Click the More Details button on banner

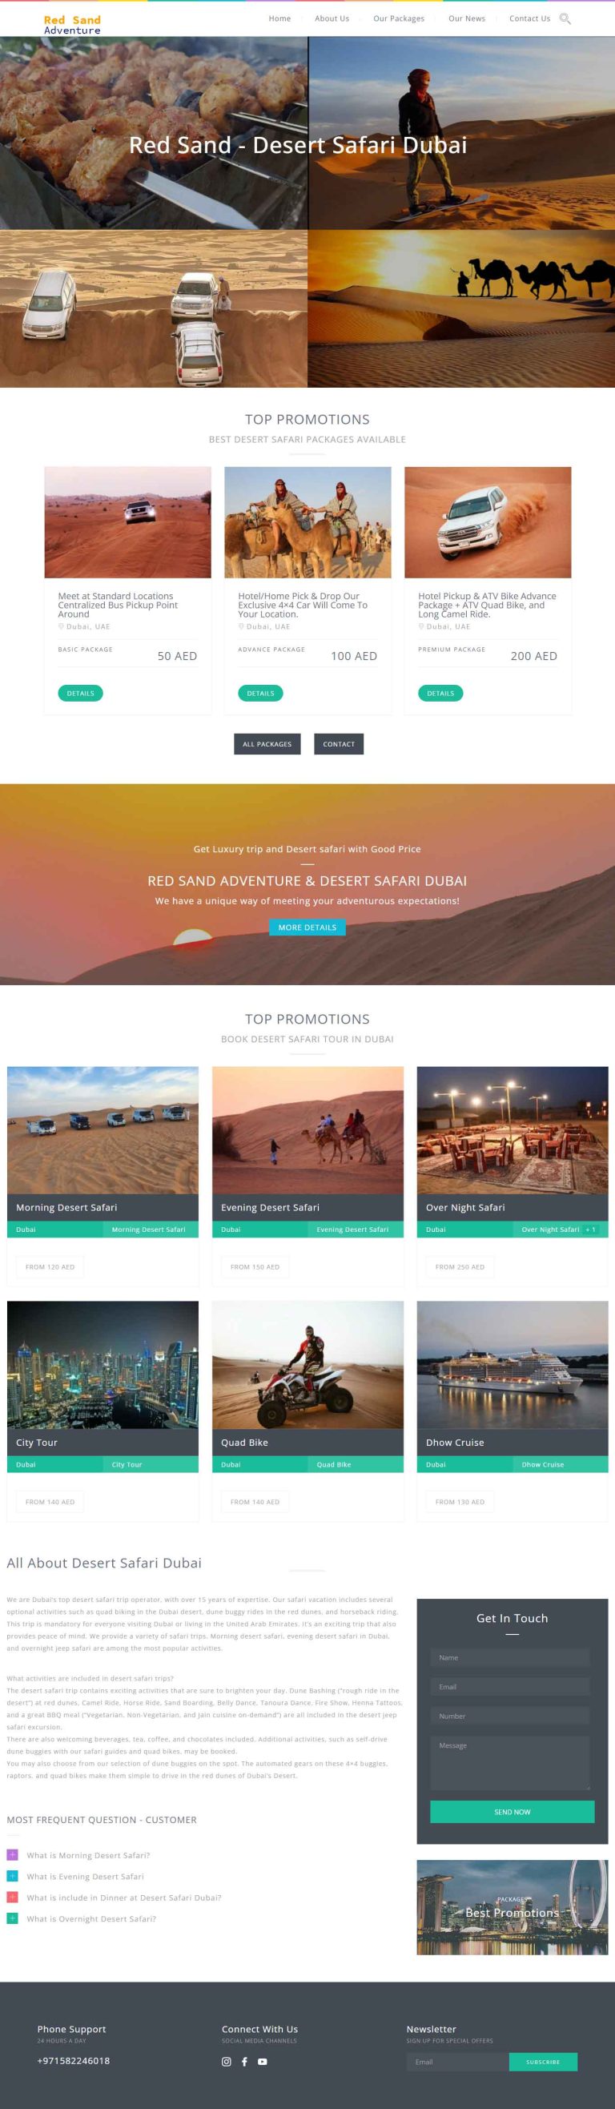(307, 927)
